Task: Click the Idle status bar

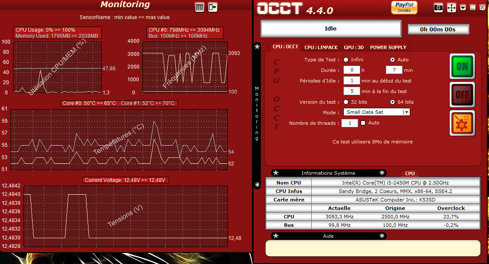Action: (331, 29)
